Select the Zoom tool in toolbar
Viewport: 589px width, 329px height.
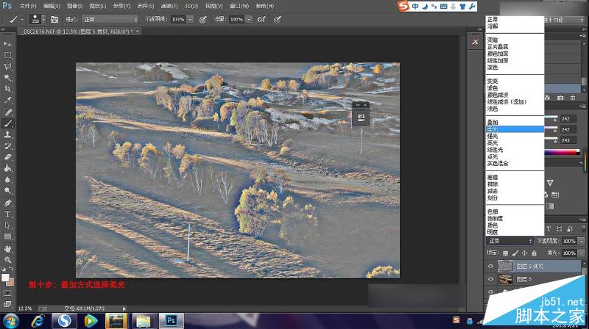pyautogui.click(x=7, y=260)
